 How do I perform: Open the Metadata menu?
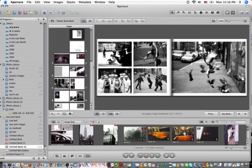[x=85, y=2]
